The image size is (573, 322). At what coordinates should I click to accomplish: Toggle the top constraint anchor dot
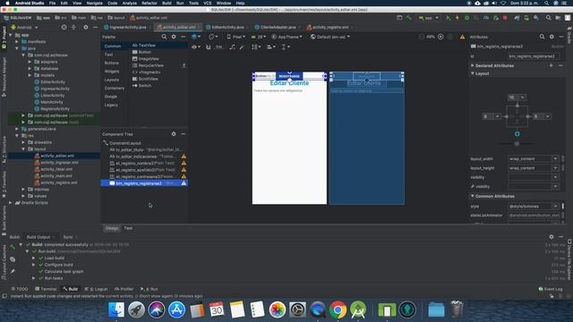(x=517, y=106)
